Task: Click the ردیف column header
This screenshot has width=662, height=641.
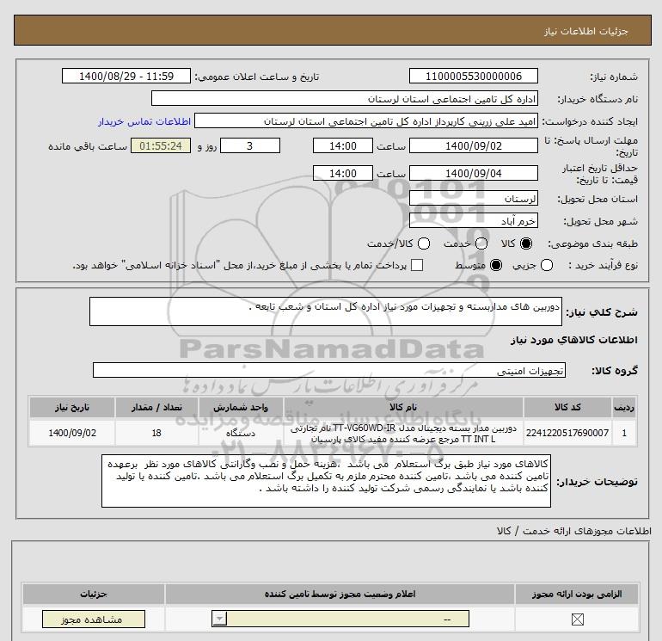Action: (624, 407)
